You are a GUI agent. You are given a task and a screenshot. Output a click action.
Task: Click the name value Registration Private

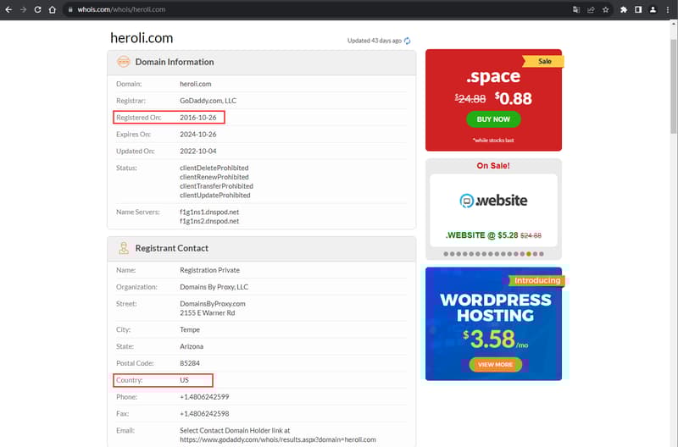tap(209, 270)
